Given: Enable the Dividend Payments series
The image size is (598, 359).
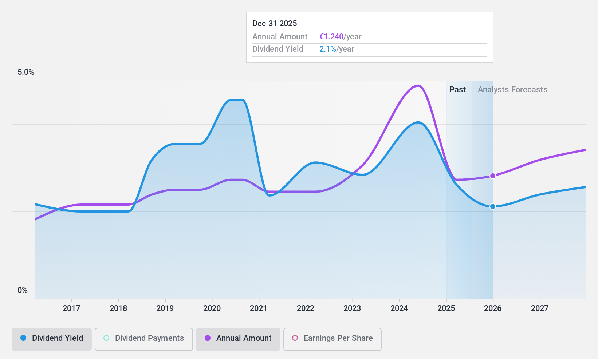Looking at the screenshot, I should click(144, 339).
